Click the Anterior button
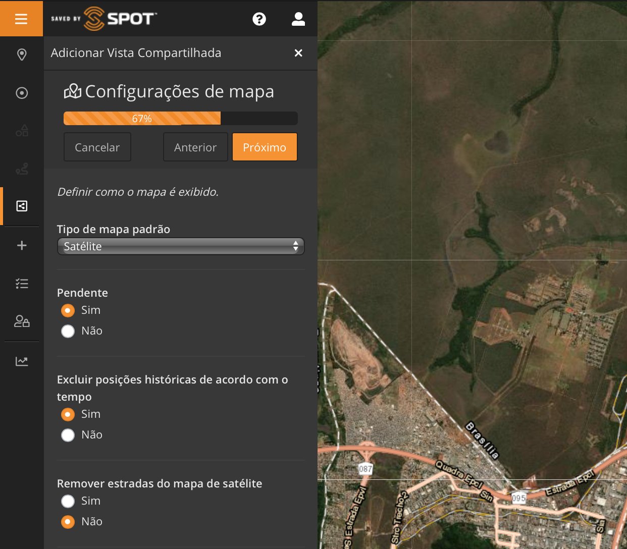Screen dimensions: 627x549 pyautogui.click(x=195, y=147)
